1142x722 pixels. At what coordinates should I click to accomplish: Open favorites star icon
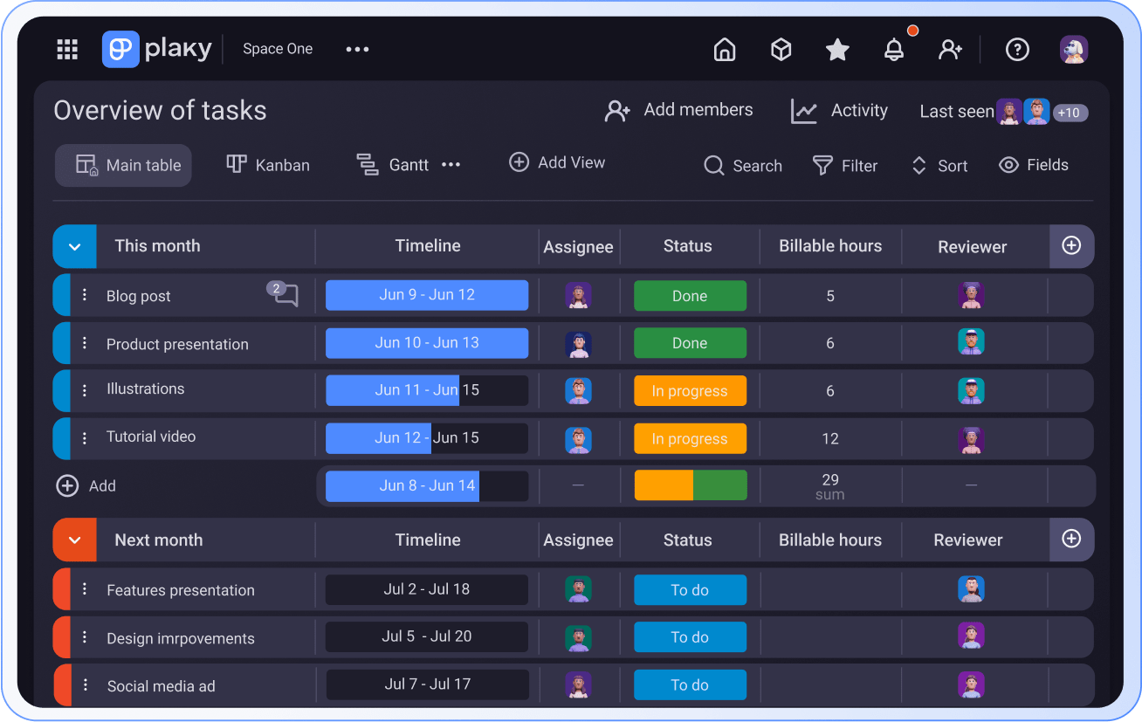coord(837,50)
